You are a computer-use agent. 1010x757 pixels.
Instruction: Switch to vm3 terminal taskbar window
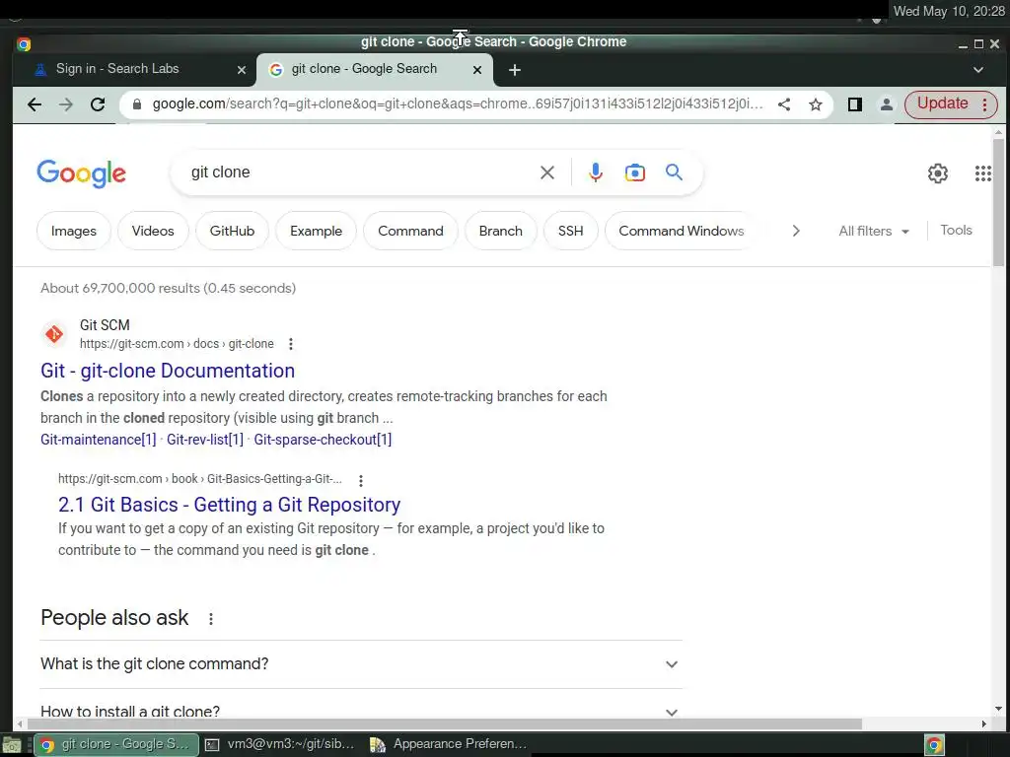click(x=281, y=744)
